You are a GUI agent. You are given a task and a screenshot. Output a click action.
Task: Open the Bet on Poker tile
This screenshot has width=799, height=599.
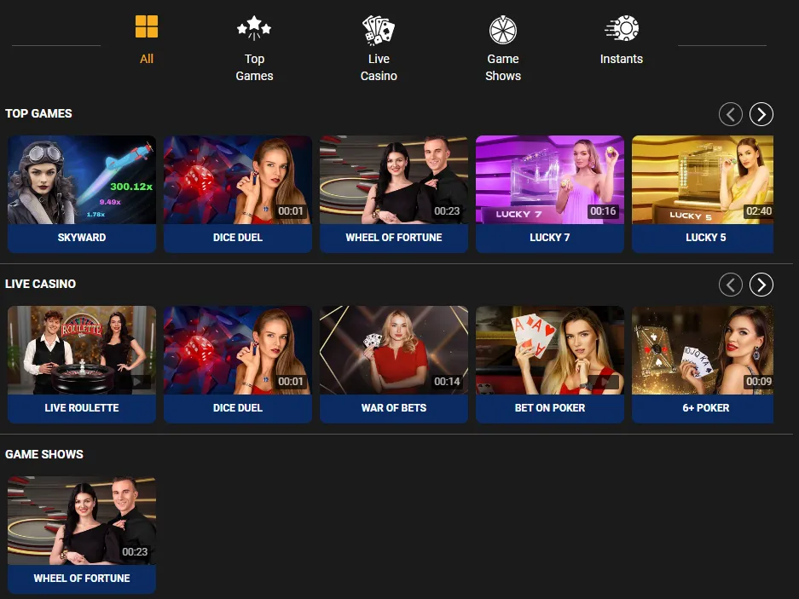tap(549, 351)
